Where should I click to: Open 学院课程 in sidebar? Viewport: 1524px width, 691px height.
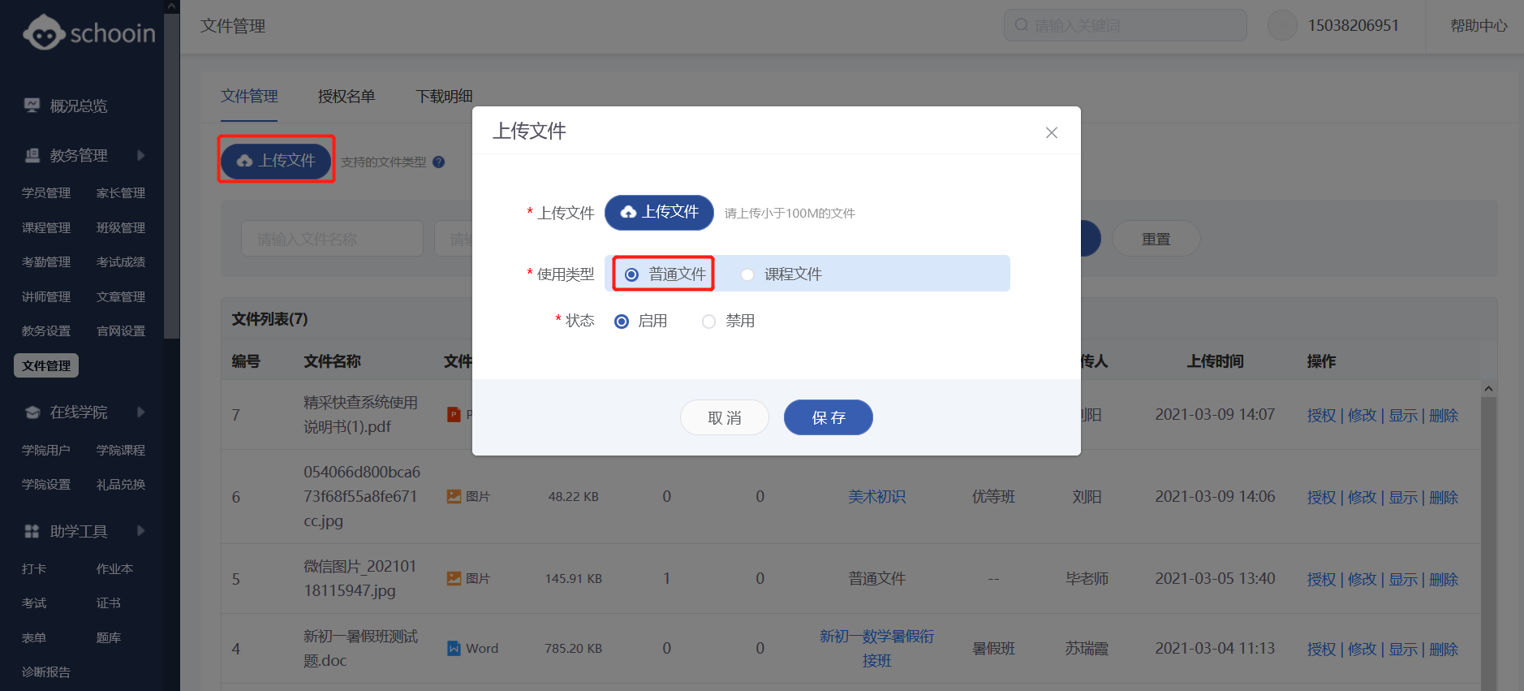click(x=121, y=451)
